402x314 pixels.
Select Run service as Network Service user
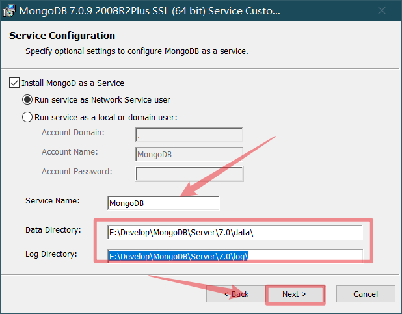(x=27, y=99)
